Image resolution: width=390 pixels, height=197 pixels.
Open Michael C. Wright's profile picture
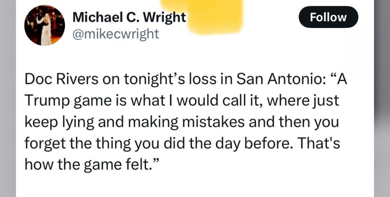[x=44, y=26]
